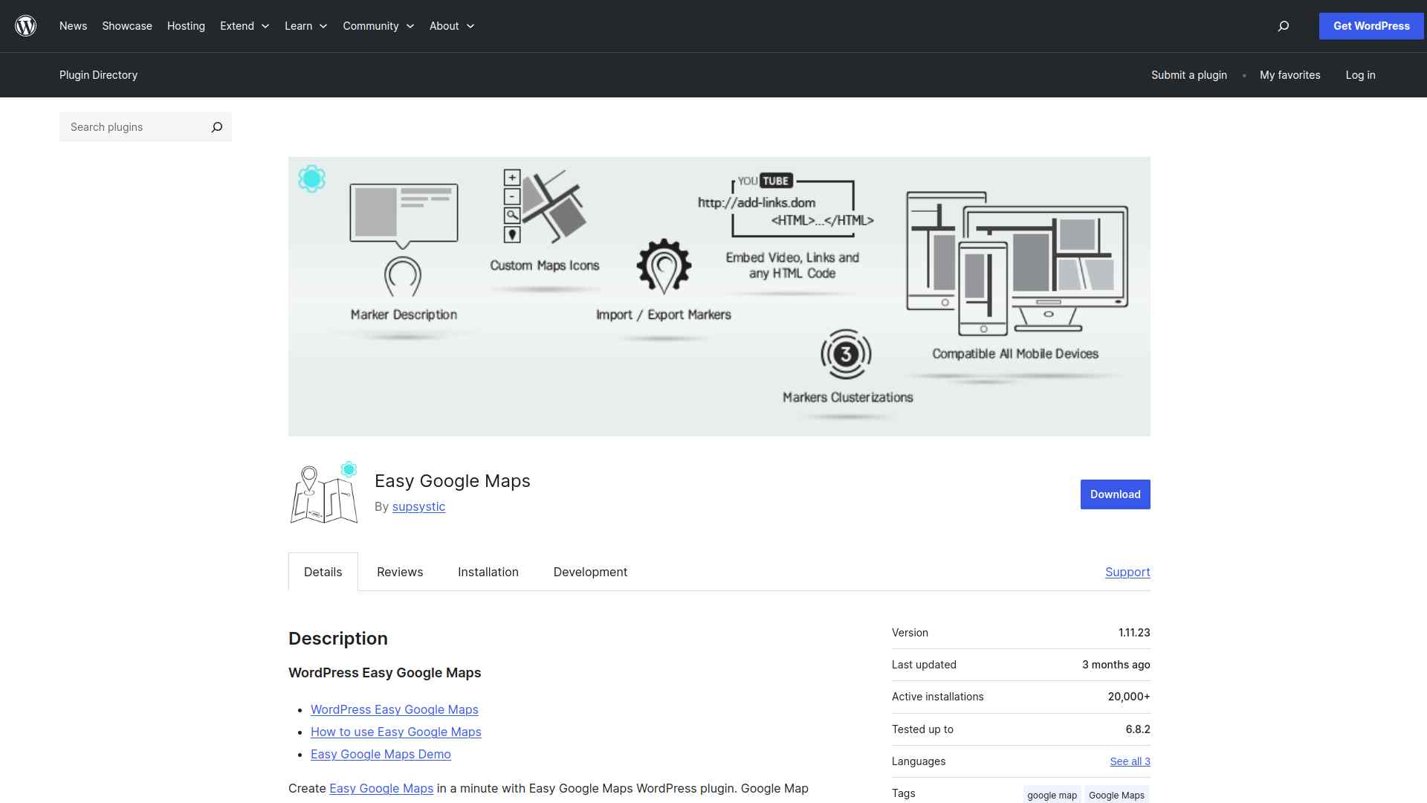Click Easy Google Maps link in paragraph
This screenshot has height=803, width=1427.
pos(381,788)
